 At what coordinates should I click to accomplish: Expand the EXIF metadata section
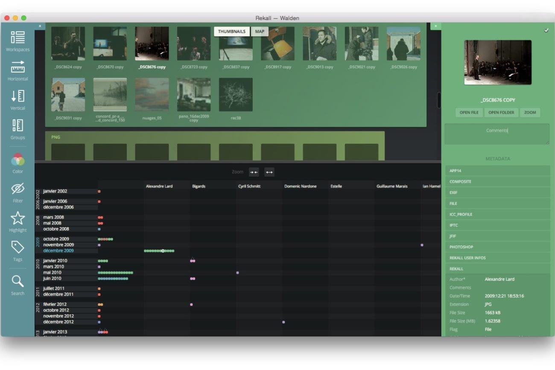click(x=497, y=192)
